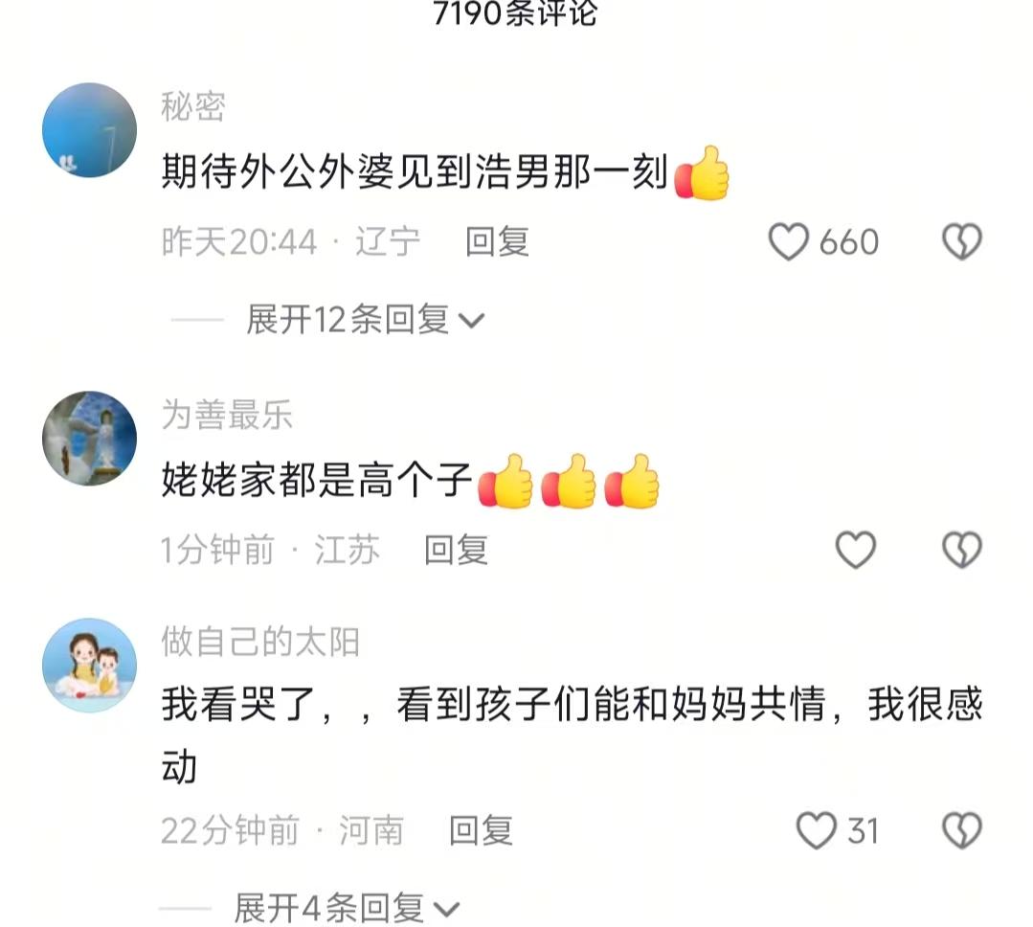Open 为善最乐's statue avatar profile

(x=90, y=439)
